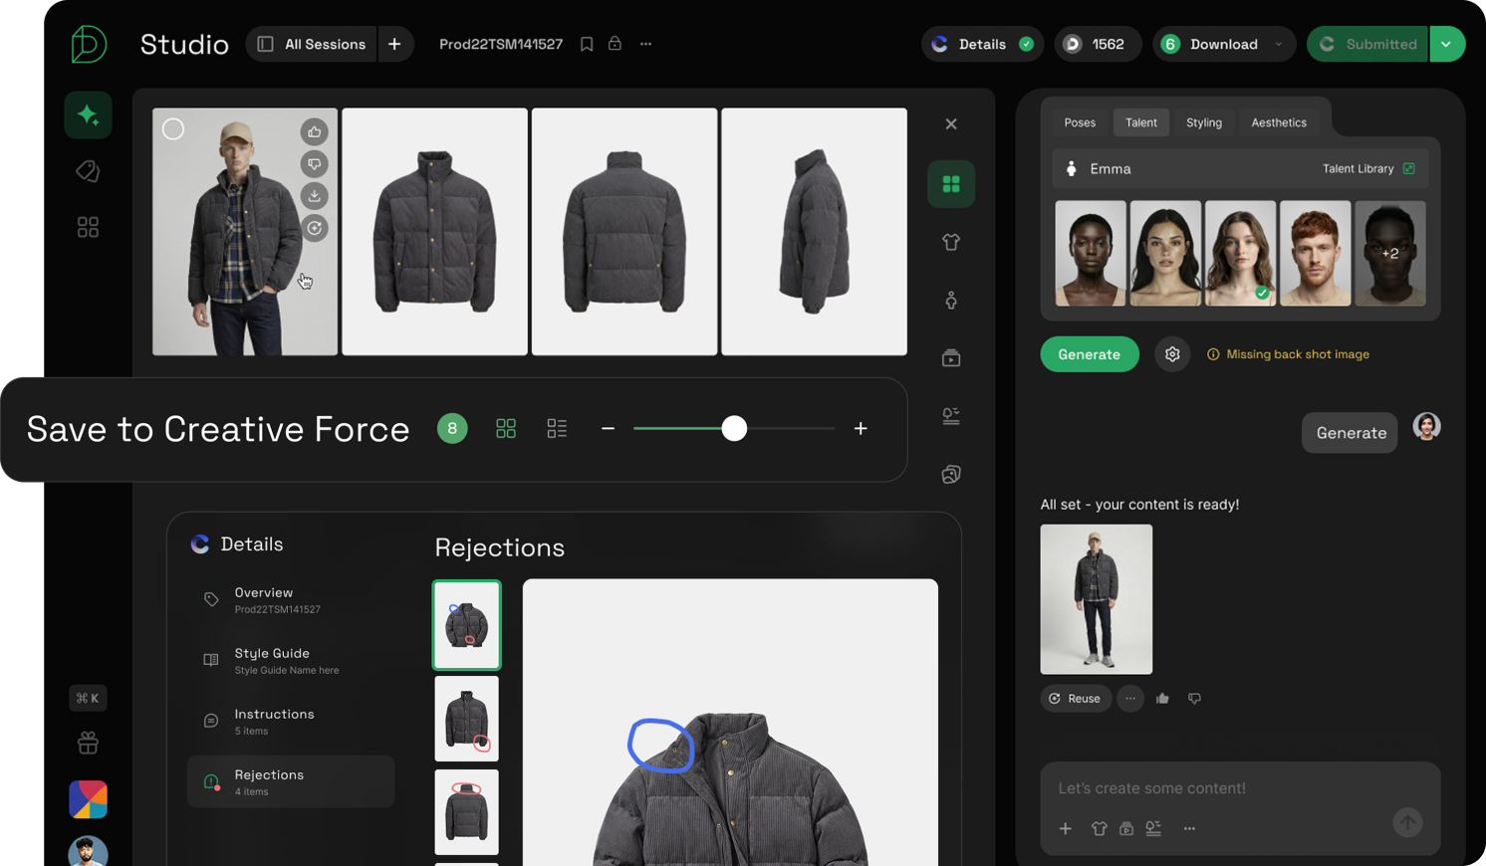
Task: Open the Talent tab
Action: [x=1141, y=122]
